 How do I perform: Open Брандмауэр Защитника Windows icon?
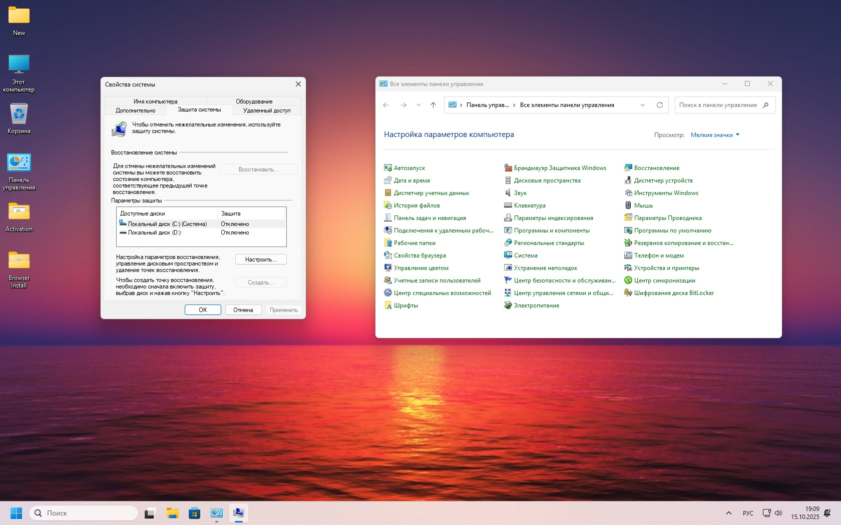click(x=508, y=168)
